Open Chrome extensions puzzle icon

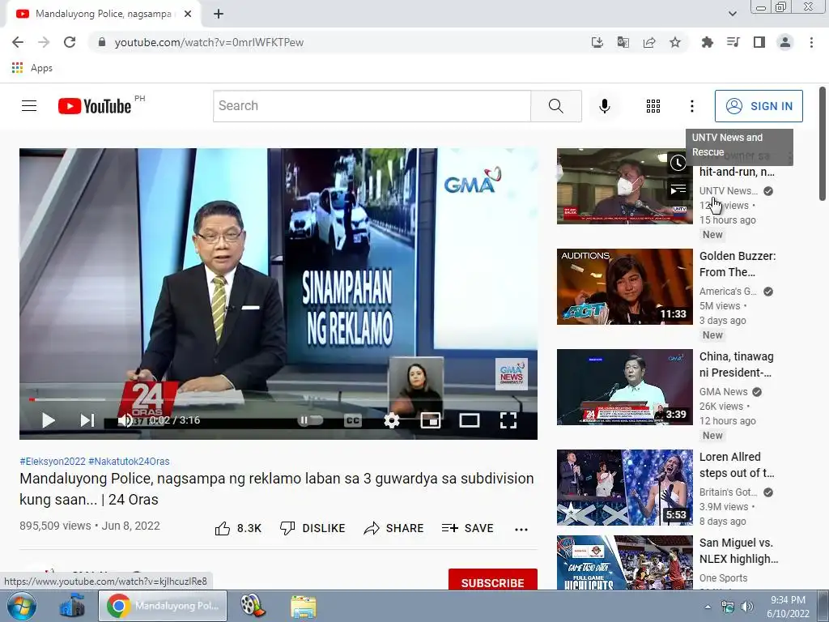[708, 42]
